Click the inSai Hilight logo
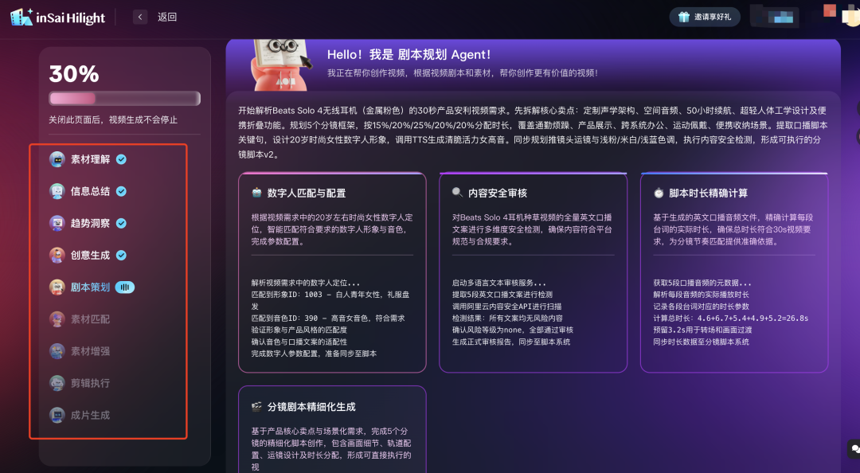The image size is (860, 473). coord(57,17)
